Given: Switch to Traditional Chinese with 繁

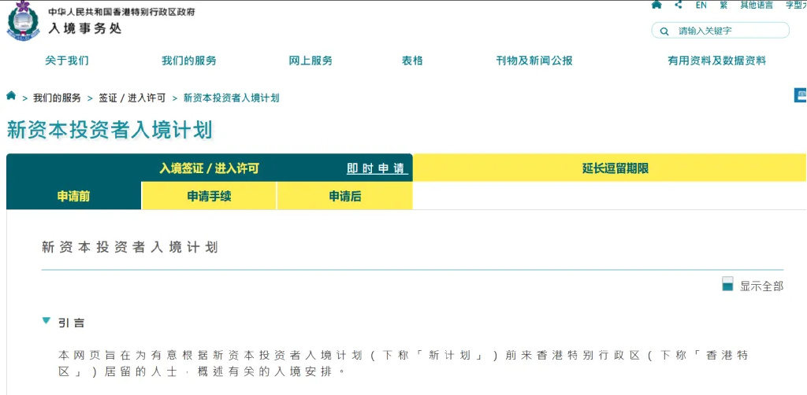Looking at the screenshot, I should 723,5.
